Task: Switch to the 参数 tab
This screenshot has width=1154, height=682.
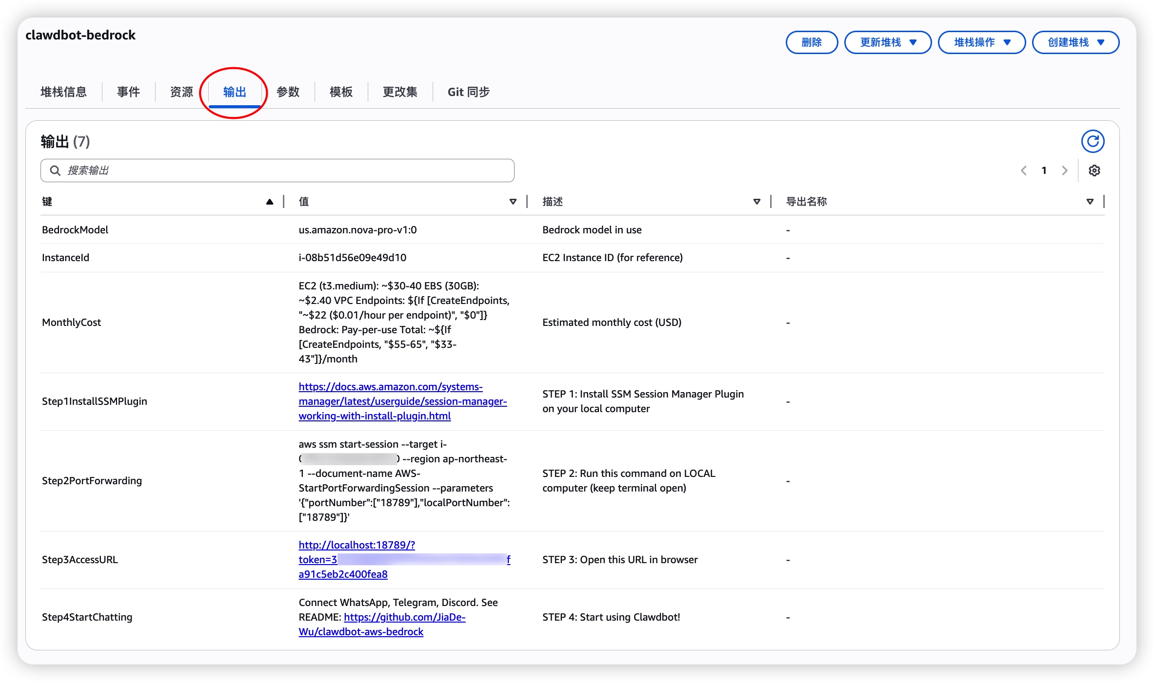Action: pyautogui.click(x=288, y=92)
